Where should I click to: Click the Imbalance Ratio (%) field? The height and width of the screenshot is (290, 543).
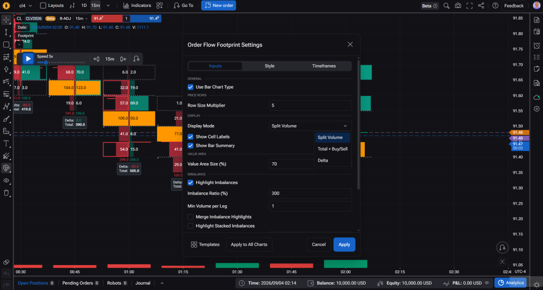310,194
